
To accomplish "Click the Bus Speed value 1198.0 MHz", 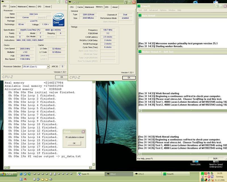I will click(25, 59).
